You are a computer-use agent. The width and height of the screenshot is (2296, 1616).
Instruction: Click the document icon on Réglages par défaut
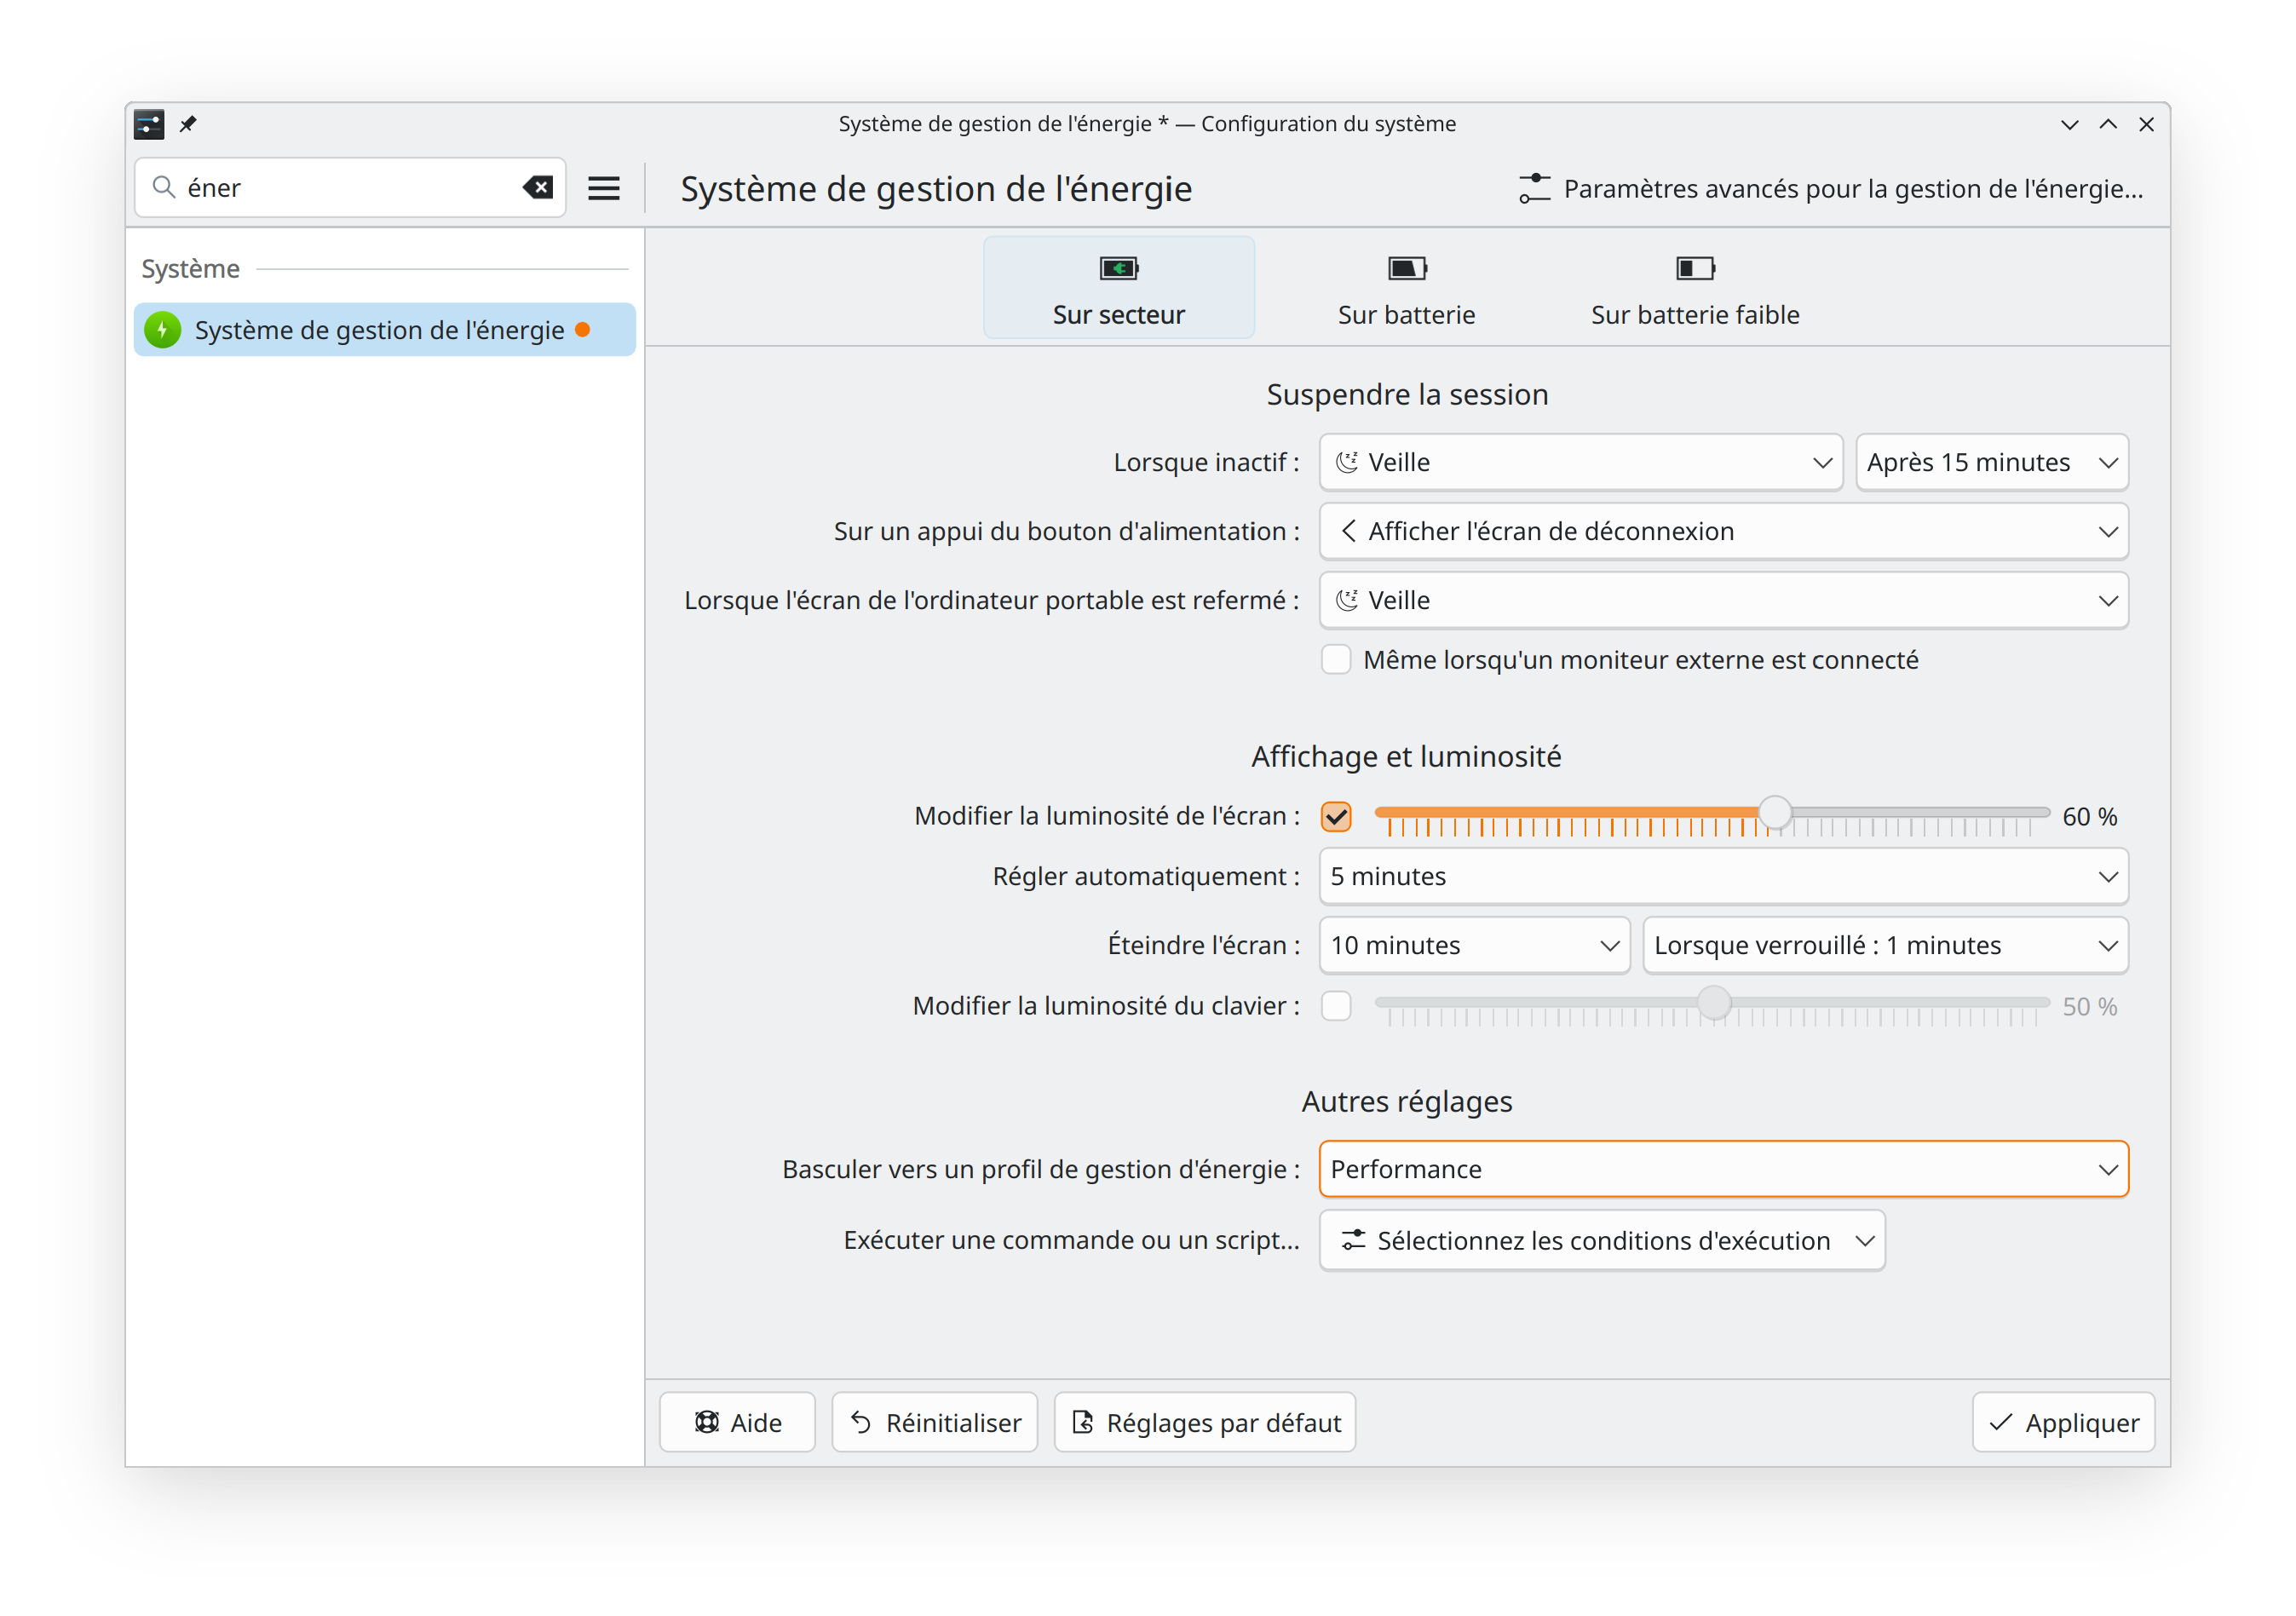(1083, 1422)
